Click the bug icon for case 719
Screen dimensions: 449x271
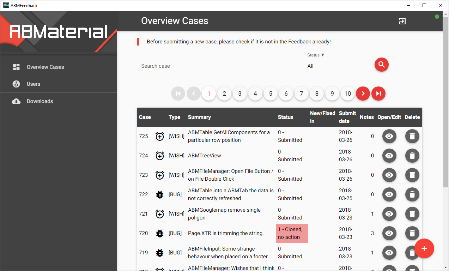[160, 253]
